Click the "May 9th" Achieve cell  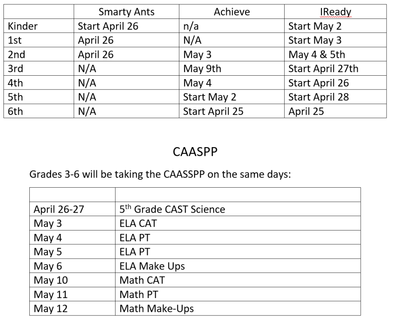point(202,69)
